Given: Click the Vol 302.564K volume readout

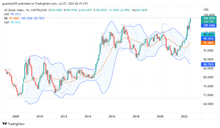Looking at the screenshot, I should pos(139,10).
